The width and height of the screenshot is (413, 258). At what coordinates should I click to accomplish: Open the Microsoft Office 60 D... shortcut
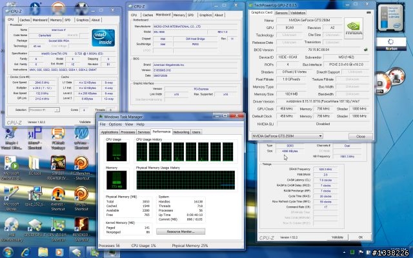point(11,168)
